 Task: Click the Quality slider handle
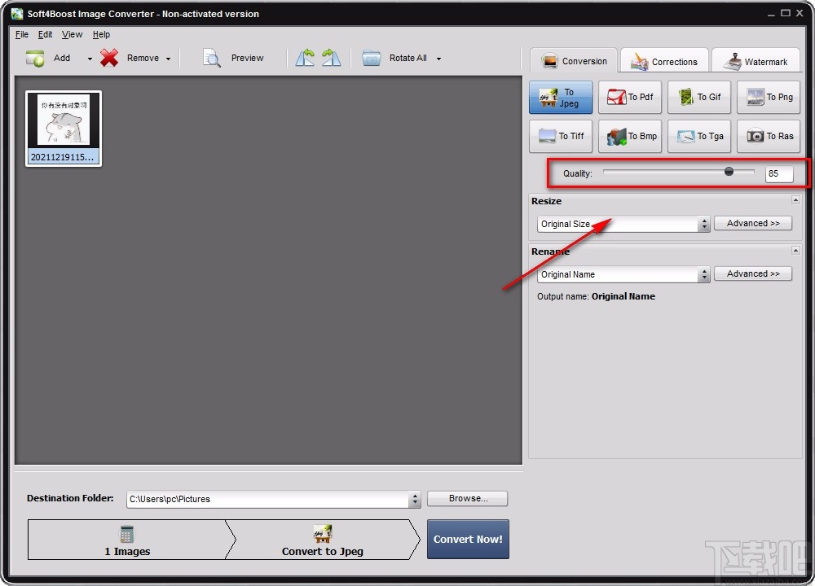click(x=729, y=171)
